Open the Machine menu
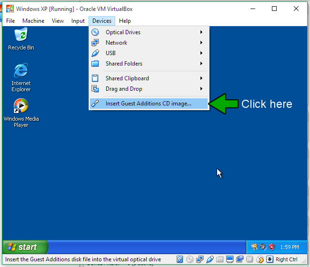The image size is (310, 267). [33, 21]
